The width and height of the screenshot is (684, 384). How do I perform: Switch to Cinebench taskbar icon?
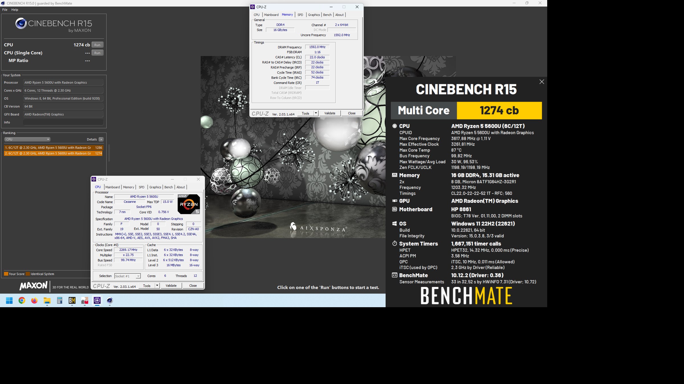tap(110, 300)
